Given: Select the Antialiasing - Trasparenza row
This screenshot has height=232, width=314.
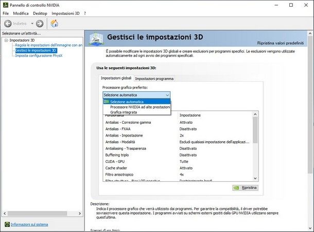Looking at the screenshot, I should coord(178,148).
